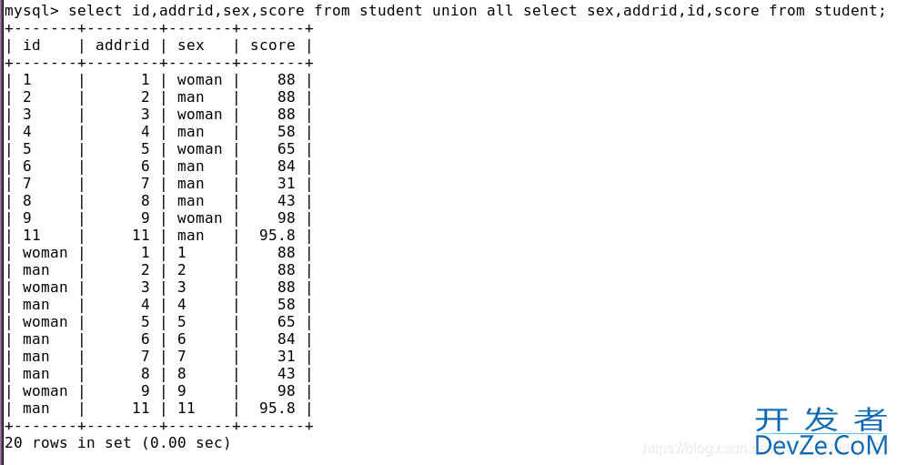The width and height of the screenshot is (897, 465).
Task: Click the 'addrid' column header
Action: click(122, 45)
